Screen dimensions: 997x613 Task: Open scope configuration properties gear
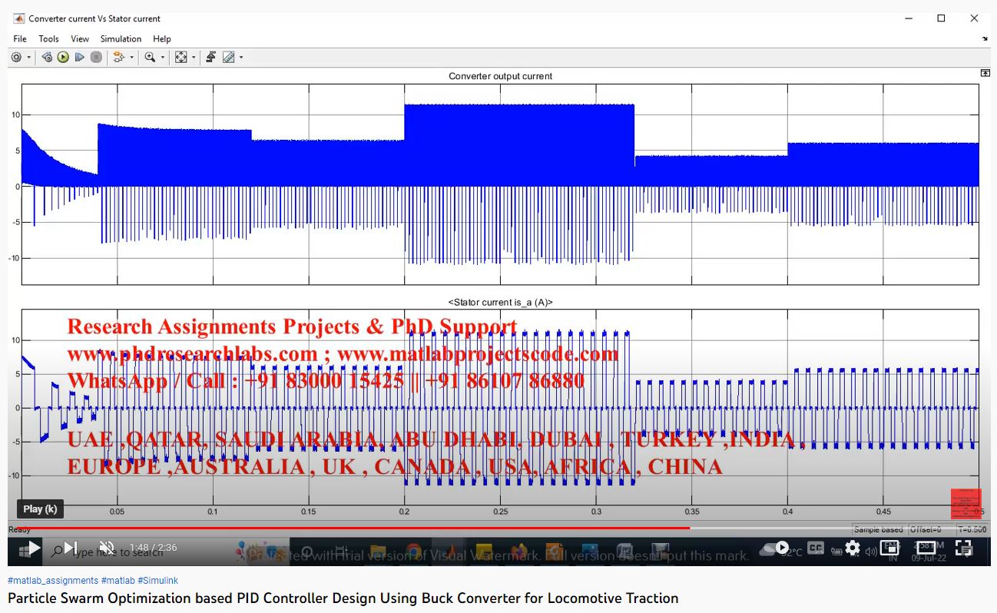pyautogui.click(x=16, y=58)
